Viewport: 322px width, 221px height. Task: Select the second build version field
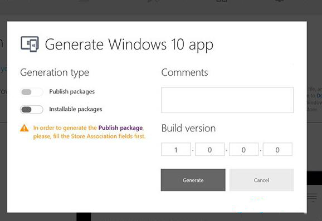tap(209, 149)
